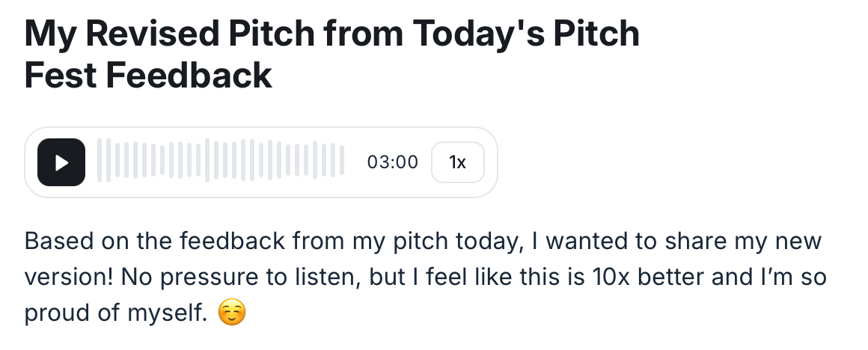Seek to the very first waveform bar
This screenshot has height=350, width=868.
100,162
